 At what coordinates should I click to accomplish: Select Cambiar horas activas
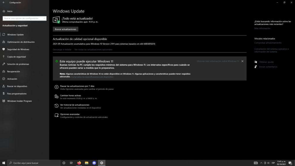pyautogui.click(x=70, y=95)
